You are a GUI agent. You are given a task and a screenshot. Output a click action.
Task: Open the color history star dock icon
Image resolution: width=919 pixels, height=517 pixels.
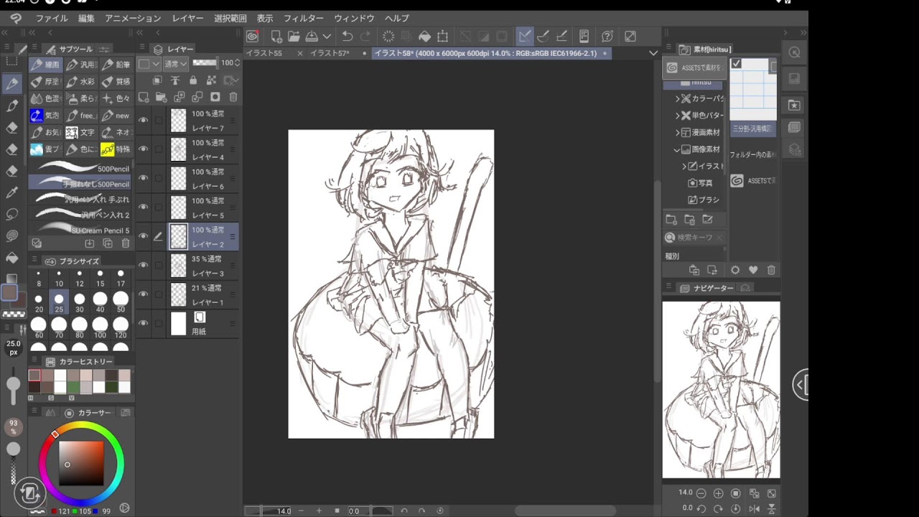794,105
